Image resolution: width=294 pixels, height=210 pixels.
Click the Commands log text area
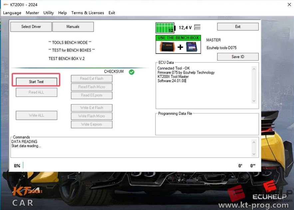[x=131, y=148]
